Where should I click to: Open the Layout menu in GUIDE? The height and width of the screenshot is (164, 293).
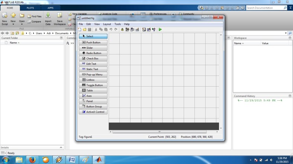tap(107, 24)
